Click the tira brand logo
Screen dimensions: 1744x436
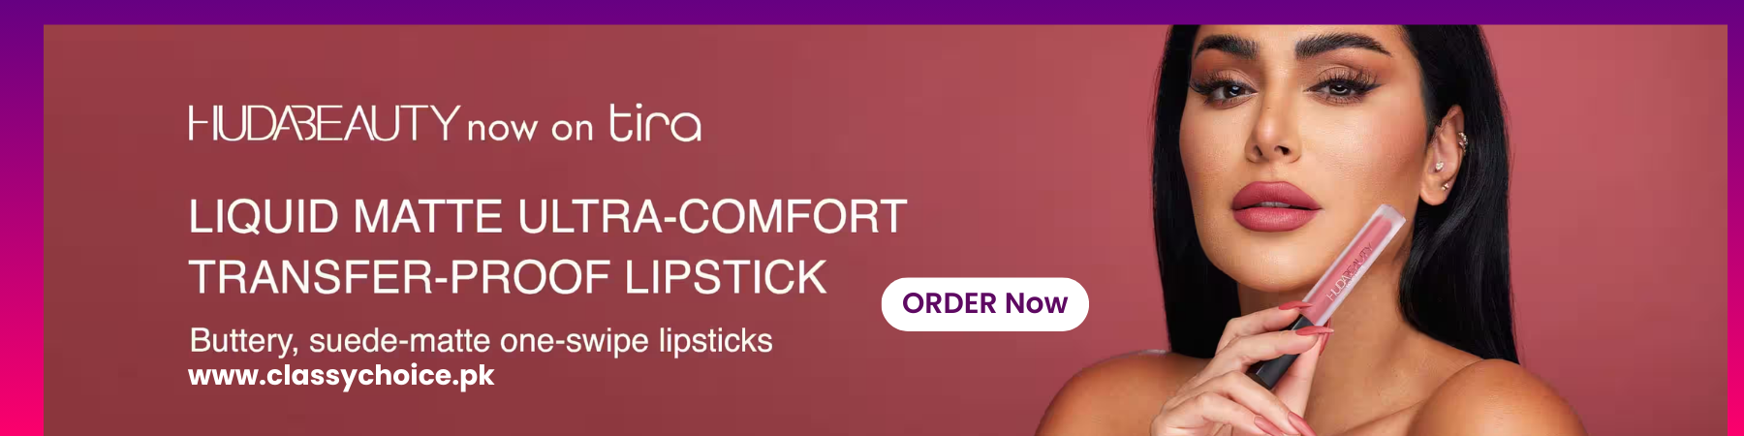[x=655, y=123]
